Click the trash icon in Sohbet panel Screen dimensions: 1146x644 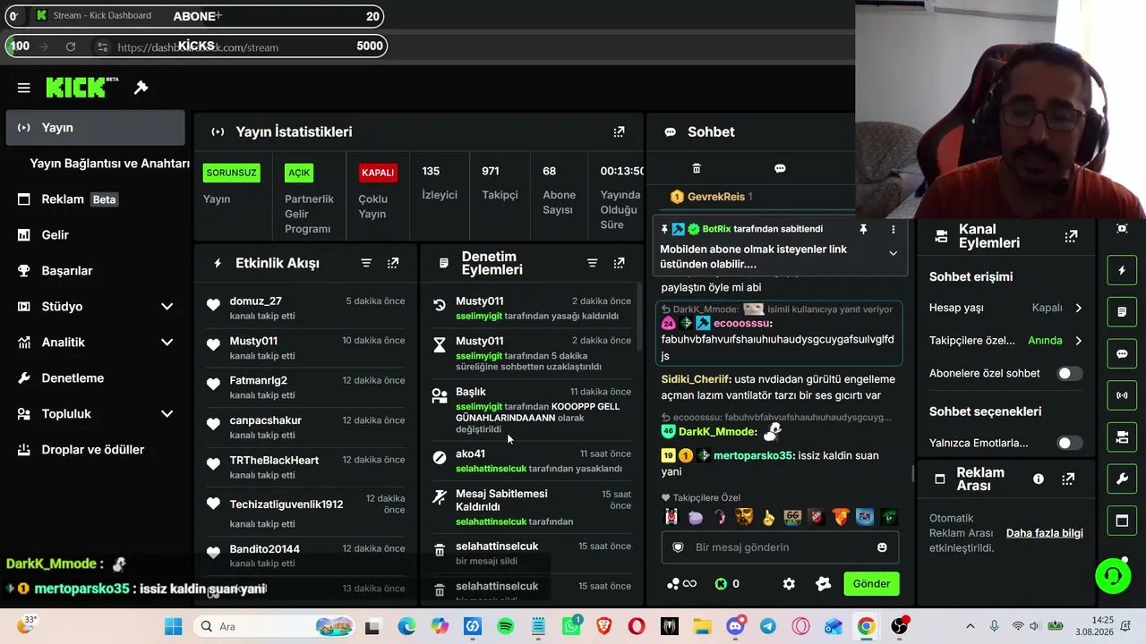(697, 168)
